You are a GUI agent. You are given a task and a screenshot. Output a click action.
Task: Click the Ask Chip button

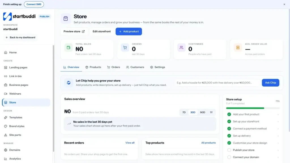(x=270, y=83)
